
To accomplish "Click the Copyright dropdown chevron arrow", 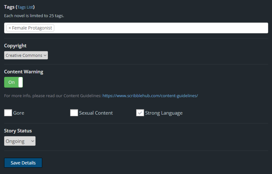I will [x=45, y=56].
